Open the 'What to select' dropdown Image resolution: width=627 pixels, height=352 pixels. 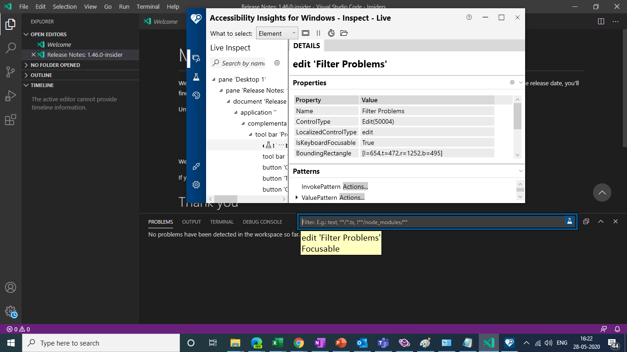pos(277,33)
